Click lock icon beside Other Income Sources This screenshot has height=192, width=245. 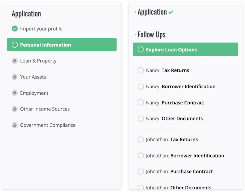click(15, 109)
